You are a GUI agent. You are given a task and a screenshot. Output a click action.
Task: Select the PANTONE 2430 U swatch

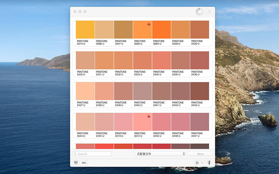[85, 60]
